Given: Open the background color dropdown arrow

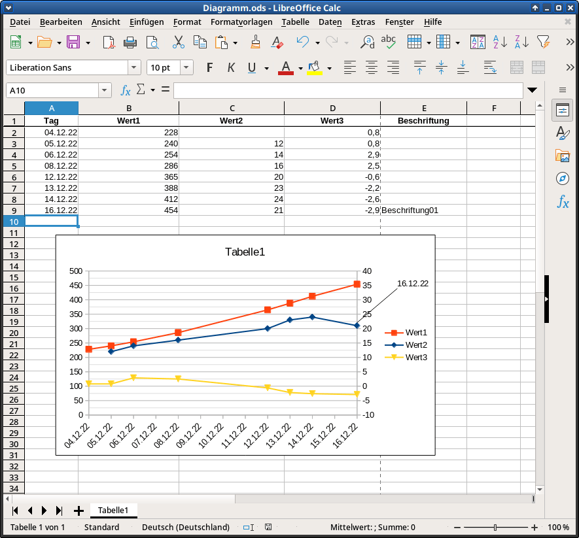Looking at the screenshot, I should pos(329,68).
